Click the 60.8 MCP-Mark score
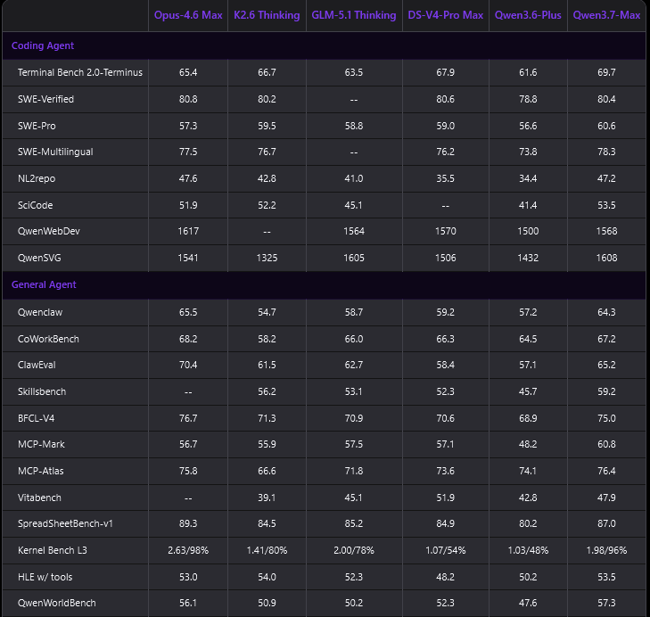This screenshot has width=650, height=617. point(606,444)
